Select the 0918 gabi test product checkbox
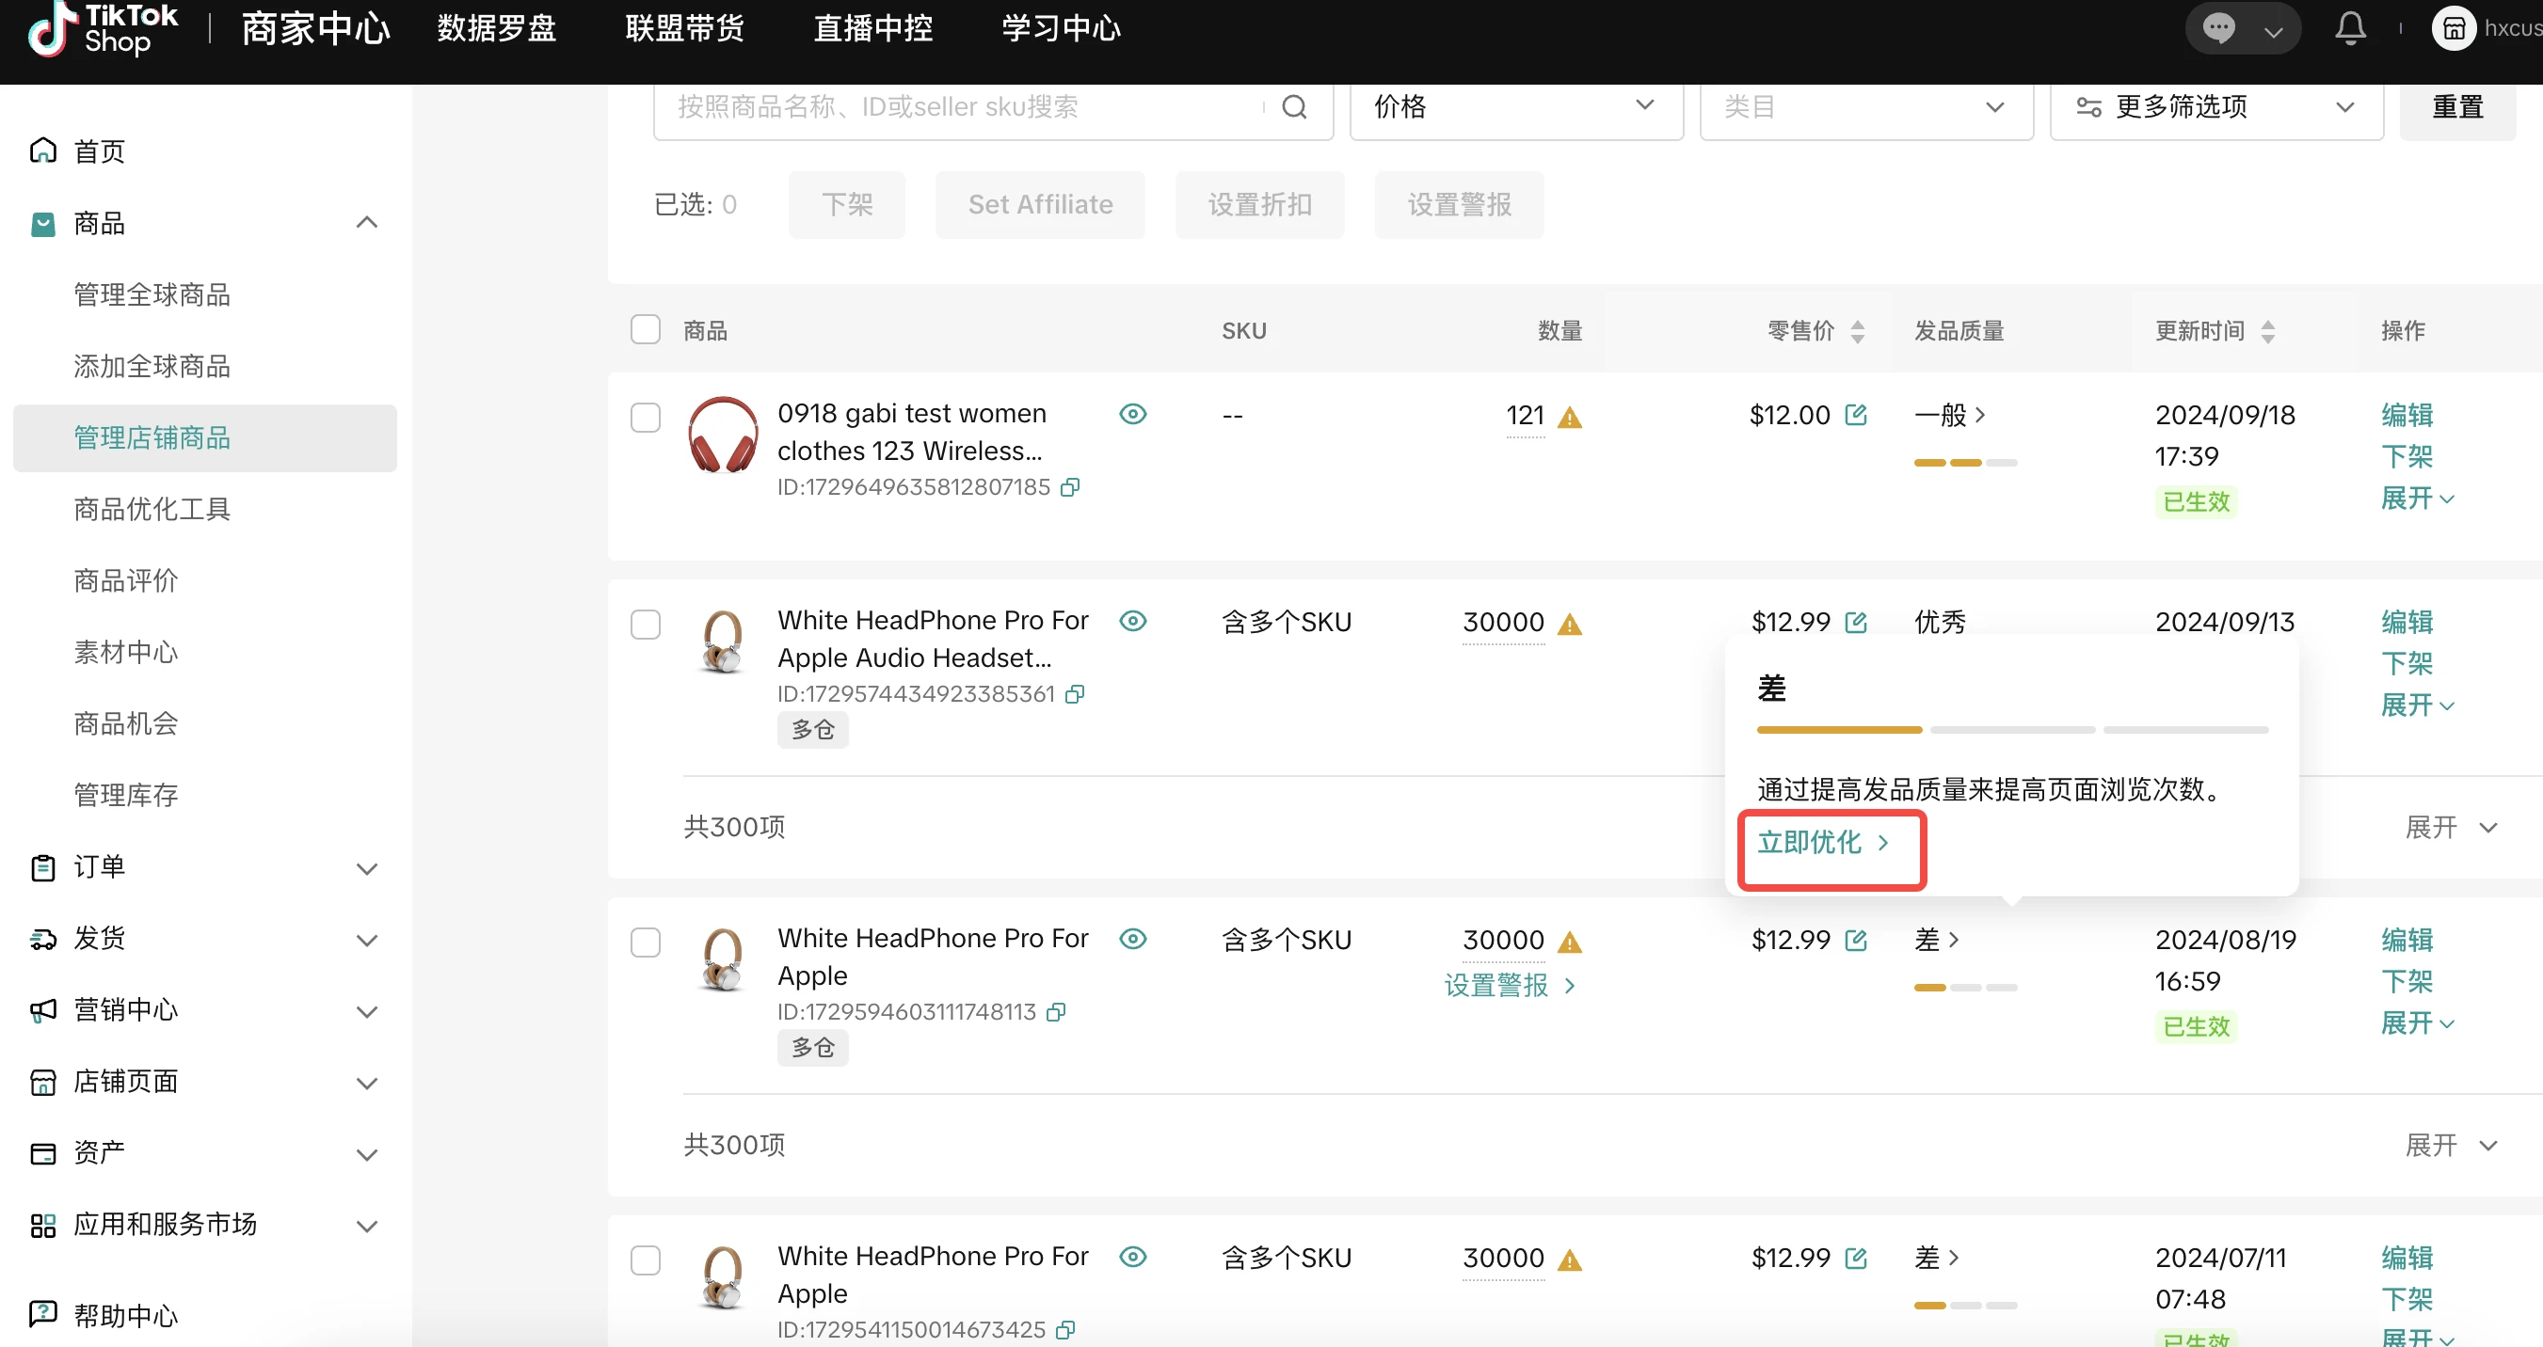This screenshot has height=1347, width=2543. click(646, 418)
